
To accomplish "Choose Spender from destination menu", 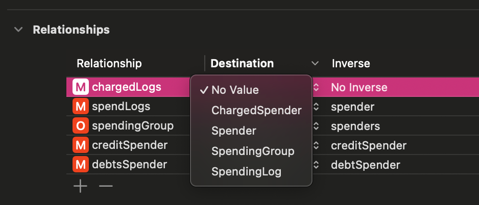I will click(234, 131).
